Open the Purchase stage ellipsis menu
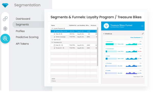Image resolution: width=153 pixels, height=93 pixels. click(x=141, y=63)
